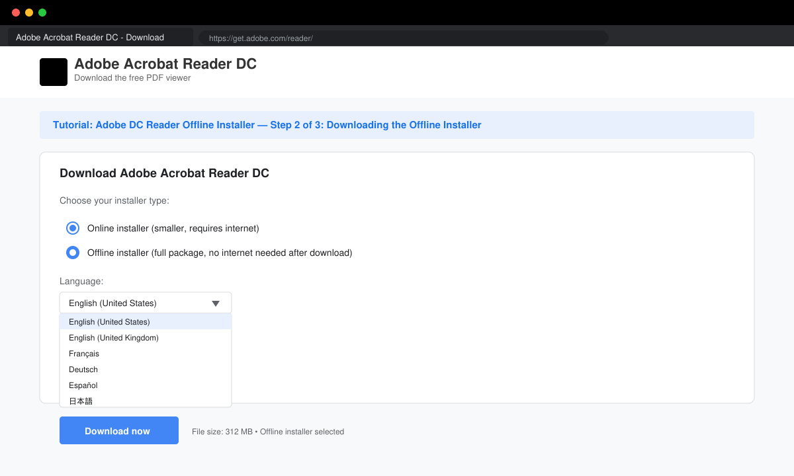794x476 pixels.
Task: Choose English (United Kingdom) from the list
Action: 146,338
